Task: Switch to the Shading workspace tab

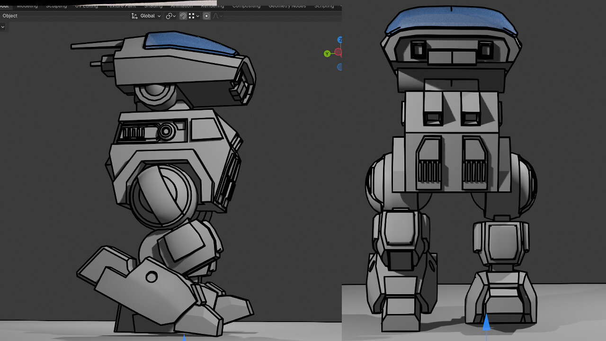Action: 153,6
